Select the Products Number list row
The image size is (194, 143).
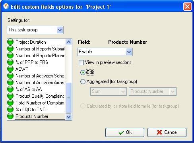[x=40, y=116]
